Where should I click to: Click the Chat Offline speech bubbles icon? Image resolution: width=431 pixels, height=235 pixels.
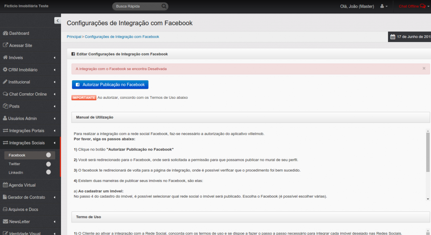[x=423, y=6]
